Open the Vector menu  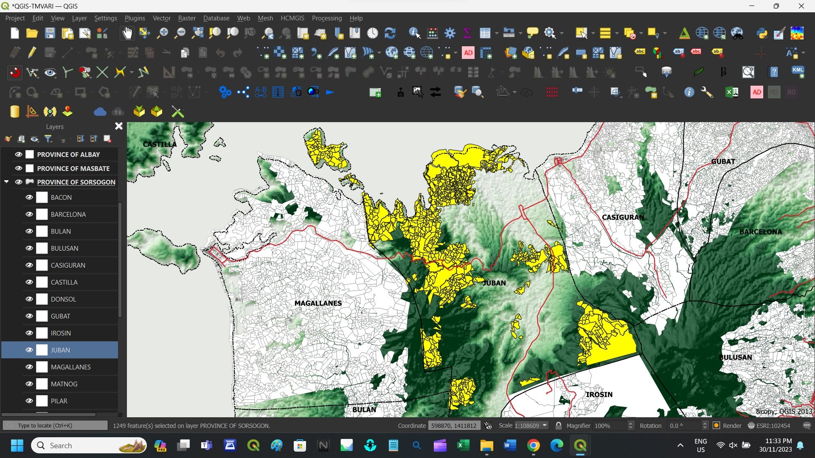[x=161, y=18]
